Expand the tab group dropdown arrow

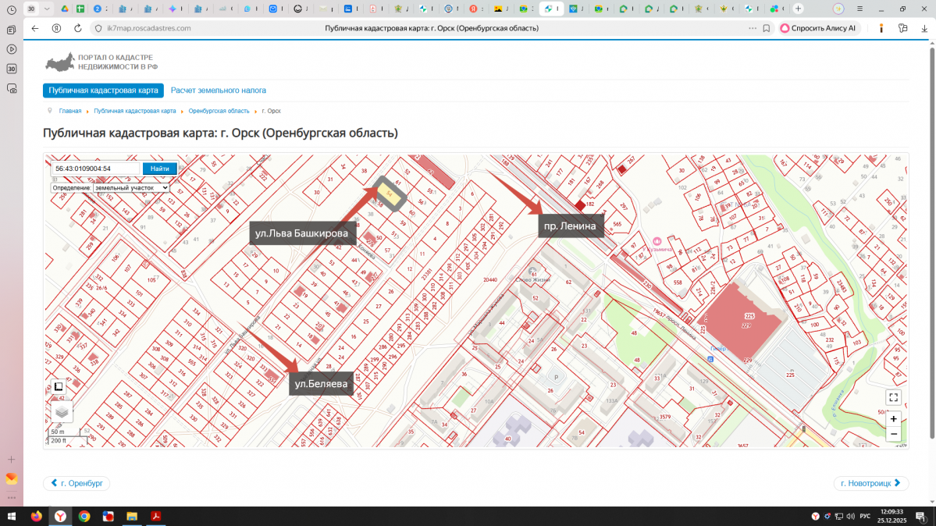point(48,9)
